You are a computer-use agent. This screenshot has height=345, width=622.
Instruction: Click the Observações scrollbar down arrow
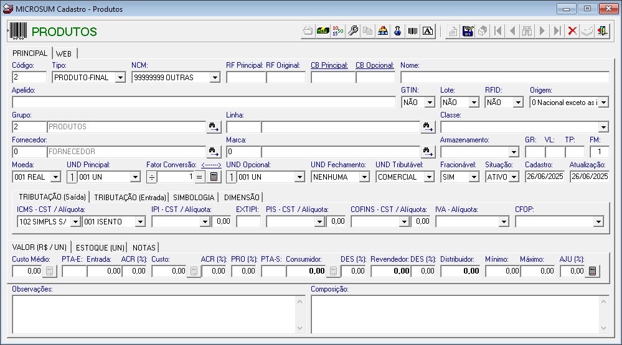pyautogui.click(x=300, y=328)
